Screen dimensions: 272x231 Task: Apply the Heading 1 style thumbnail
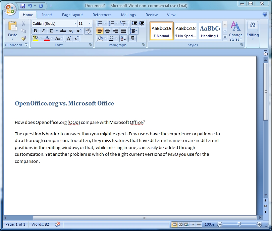click(x=210, y=31)
